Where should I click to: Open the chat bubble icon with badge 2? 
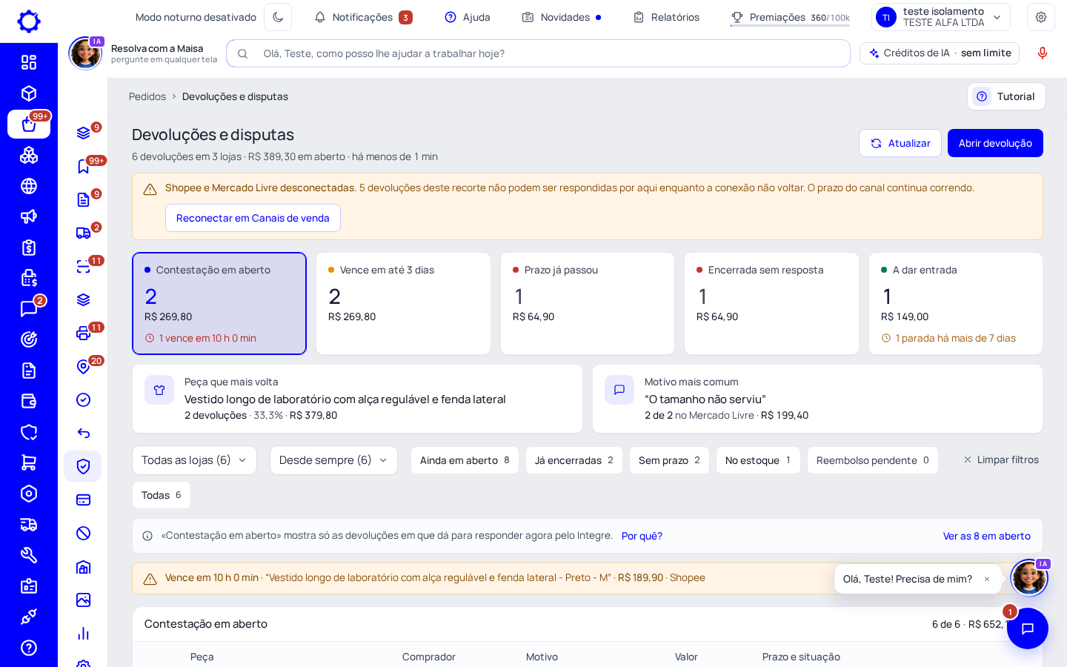tap(29, 309)
